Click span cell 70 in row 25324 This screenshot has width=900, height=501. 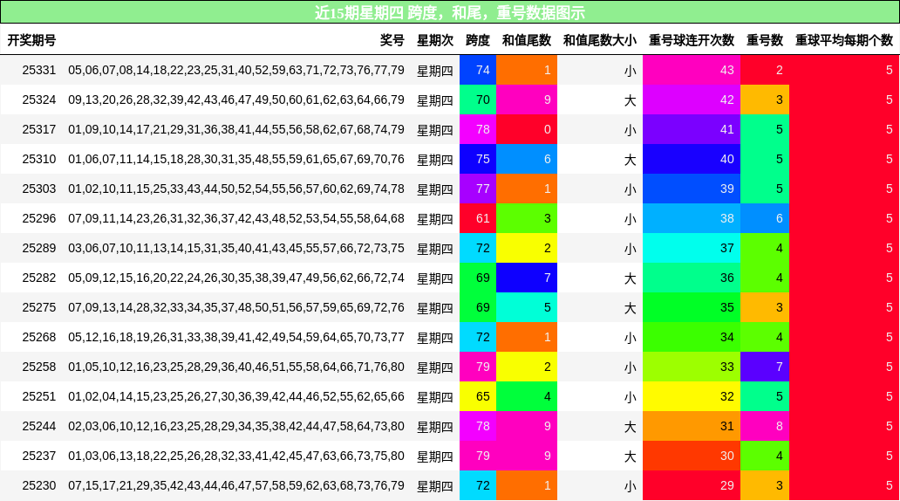pos(478,100)
